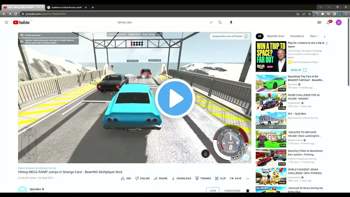The width and height of the screenshot is (350, 197).
Task: Open the YouTube hamburger guide menu
Action: tap(7, 22)
